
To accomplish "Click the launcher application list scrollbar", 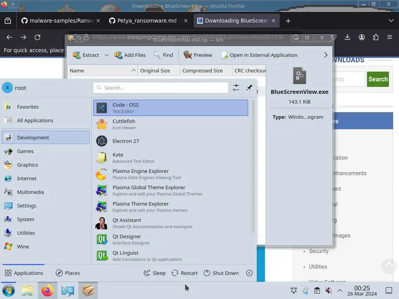I will [253, 167].
